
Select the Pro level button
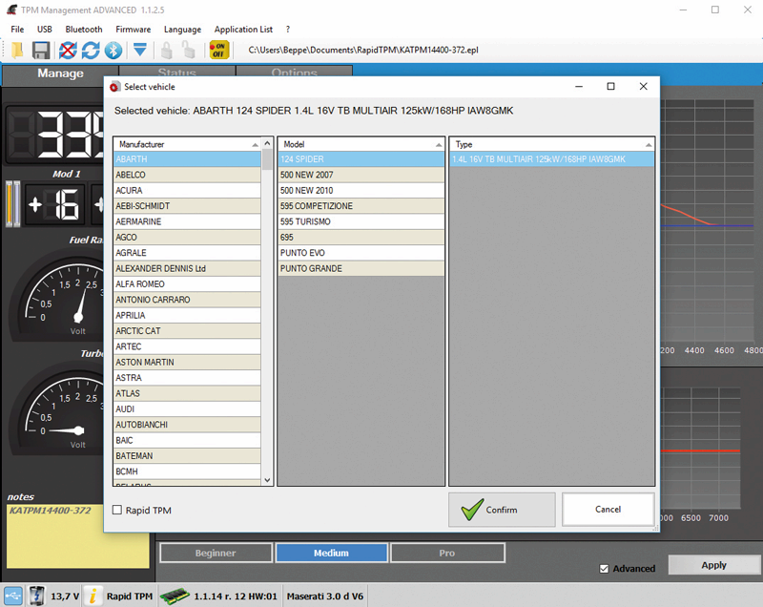click(x=446, y=553)
